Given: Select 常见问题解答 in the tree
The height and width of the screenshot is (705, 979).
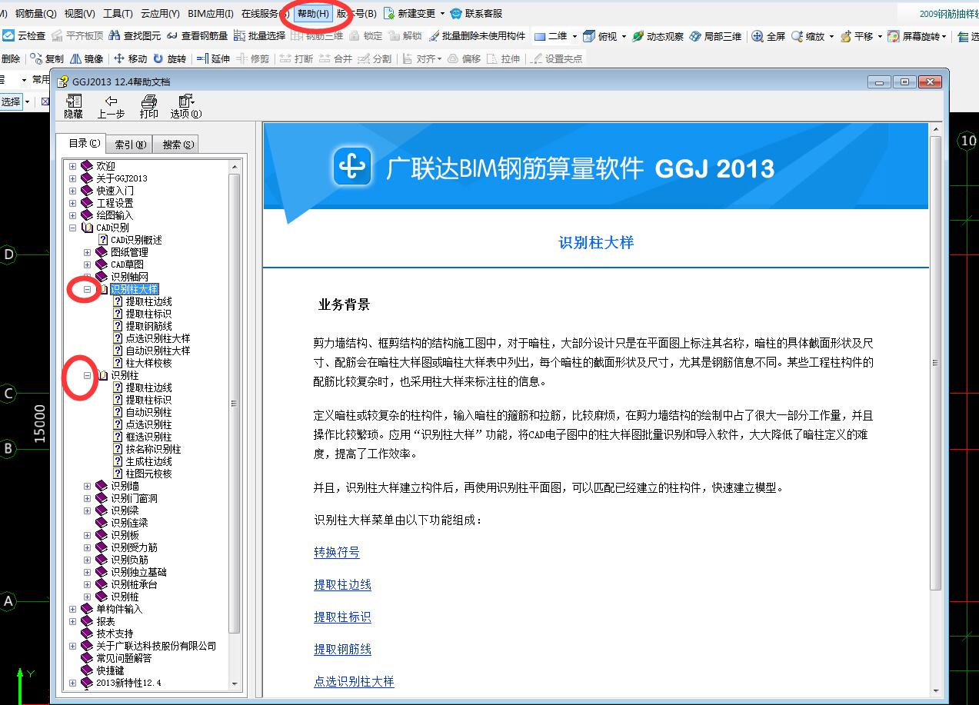Looking at the screenshot, I should [124, 658].
